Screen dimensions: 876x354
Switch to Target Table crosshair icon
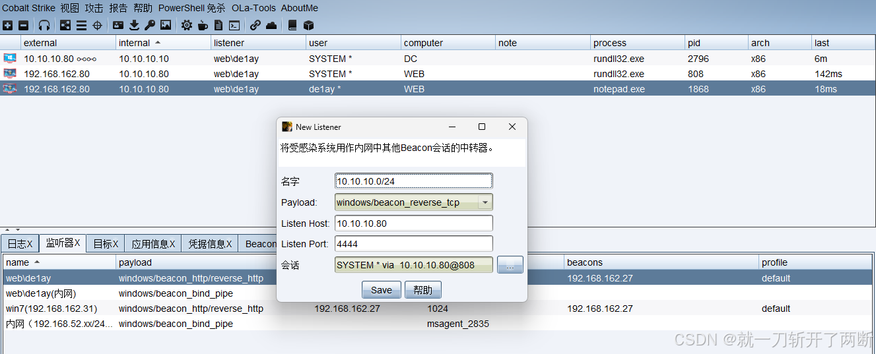(97, 25)
